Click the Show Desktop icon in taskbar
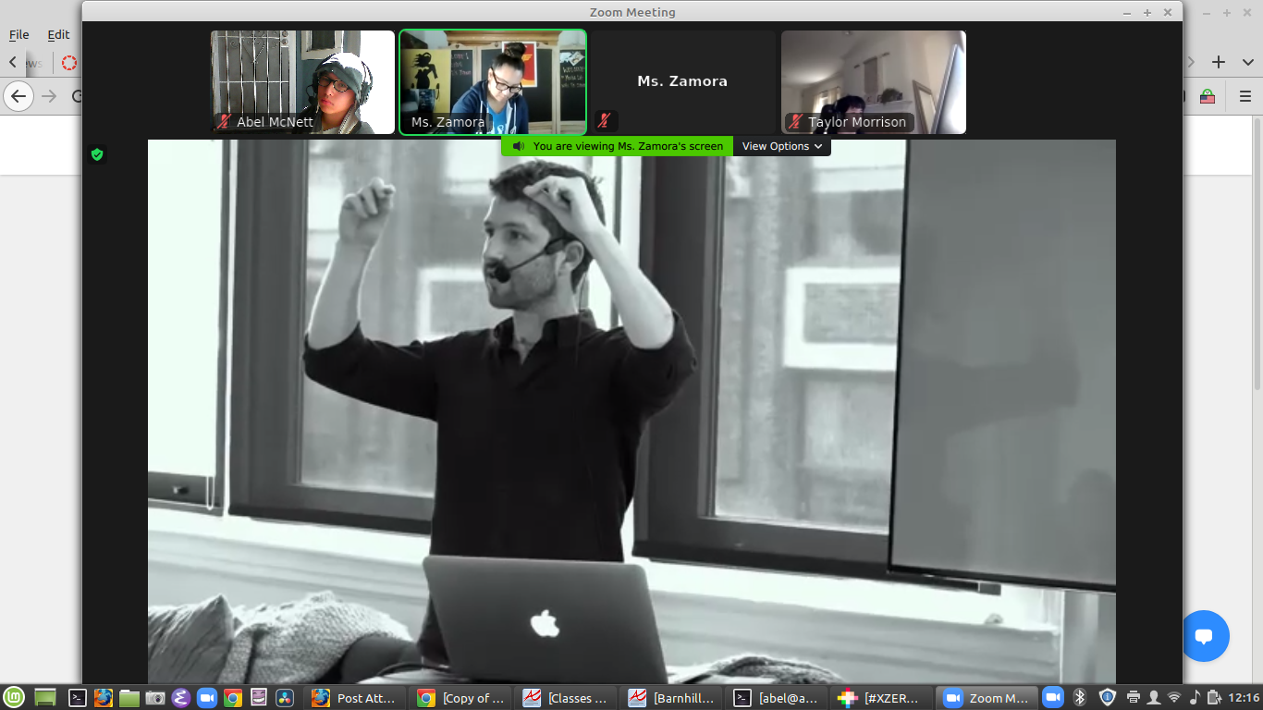 point(45,698)
